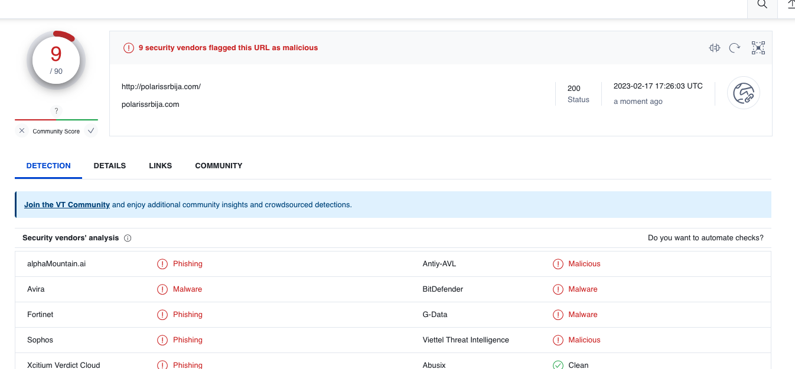Click the Community Score label

pyautogui.click(x=56, y=132)
